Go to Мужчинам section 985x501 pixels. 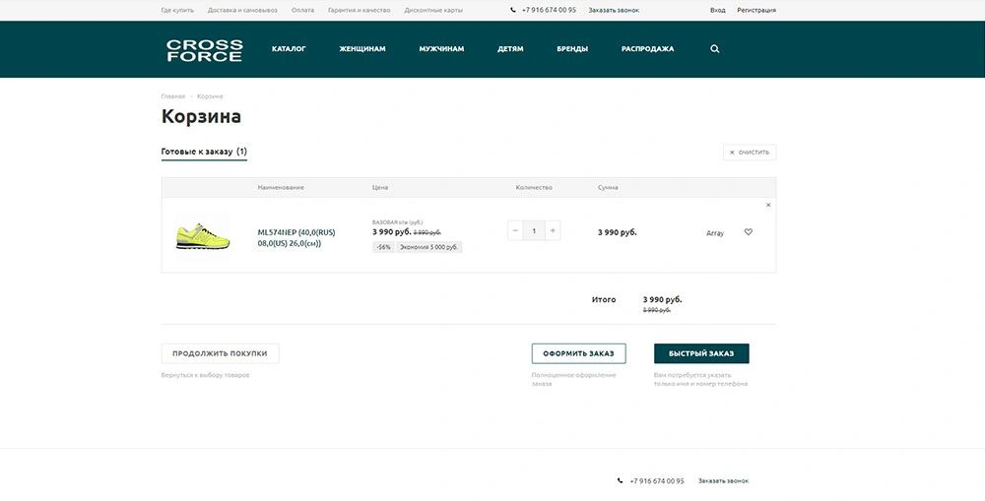pos(441,48)
